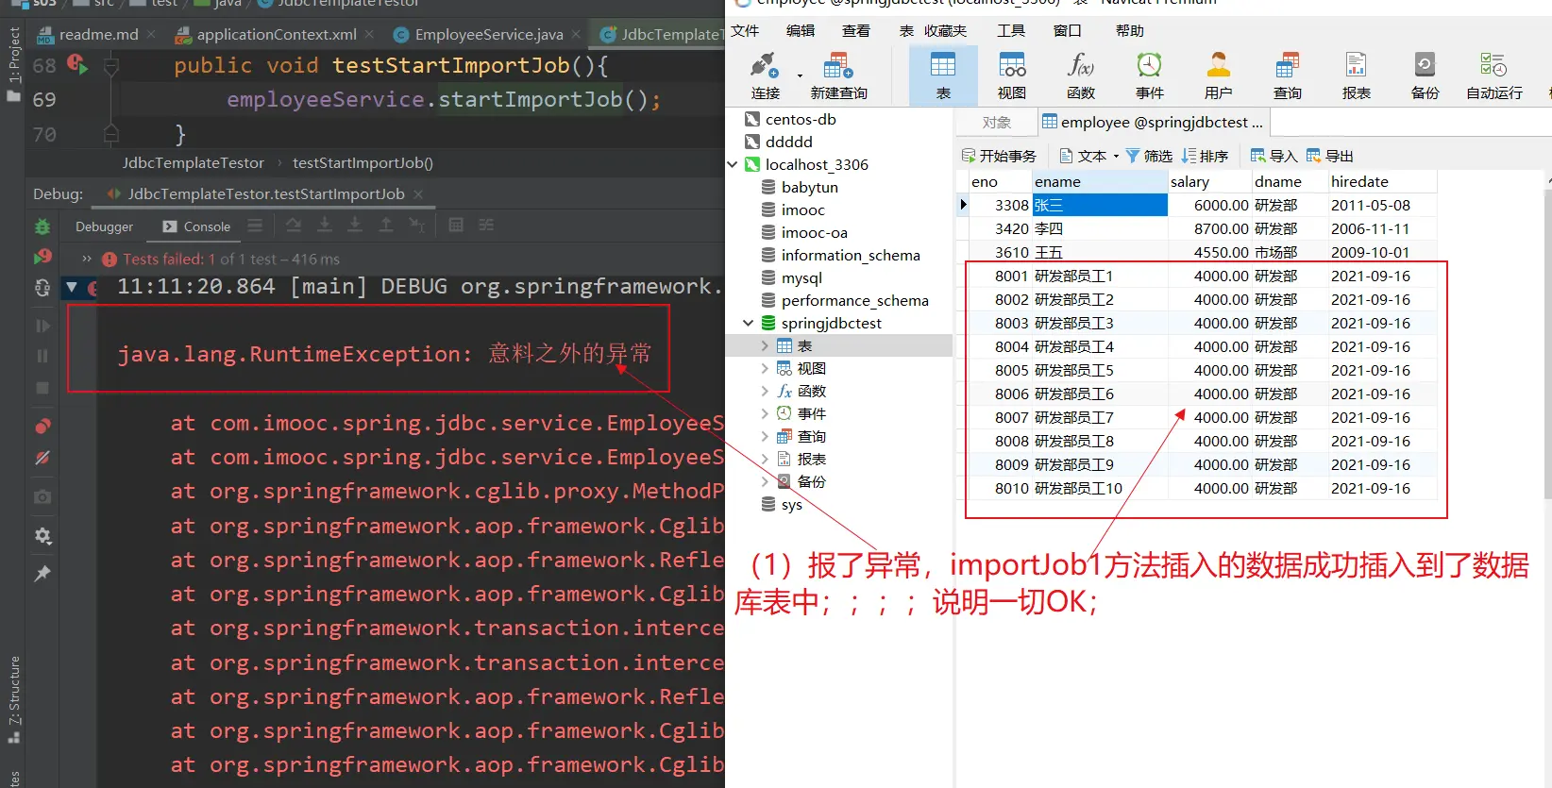The image size is (1552, 788).
Task: Open the 工具 menu in Navicat
Action: (x=1011, y=31)
